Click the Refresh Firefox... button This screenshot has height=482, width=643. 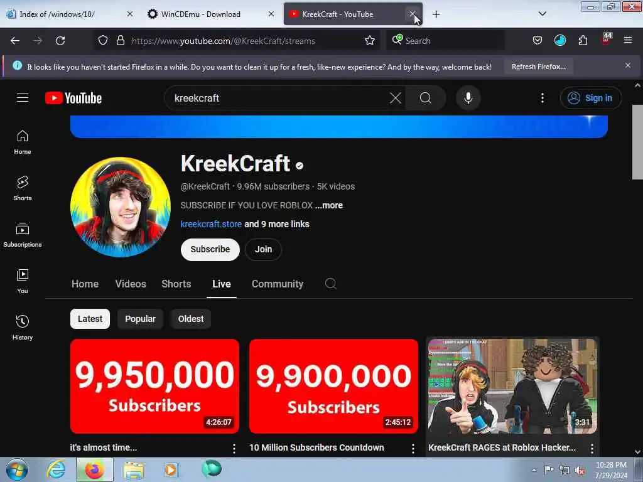(x=538, y=67)
